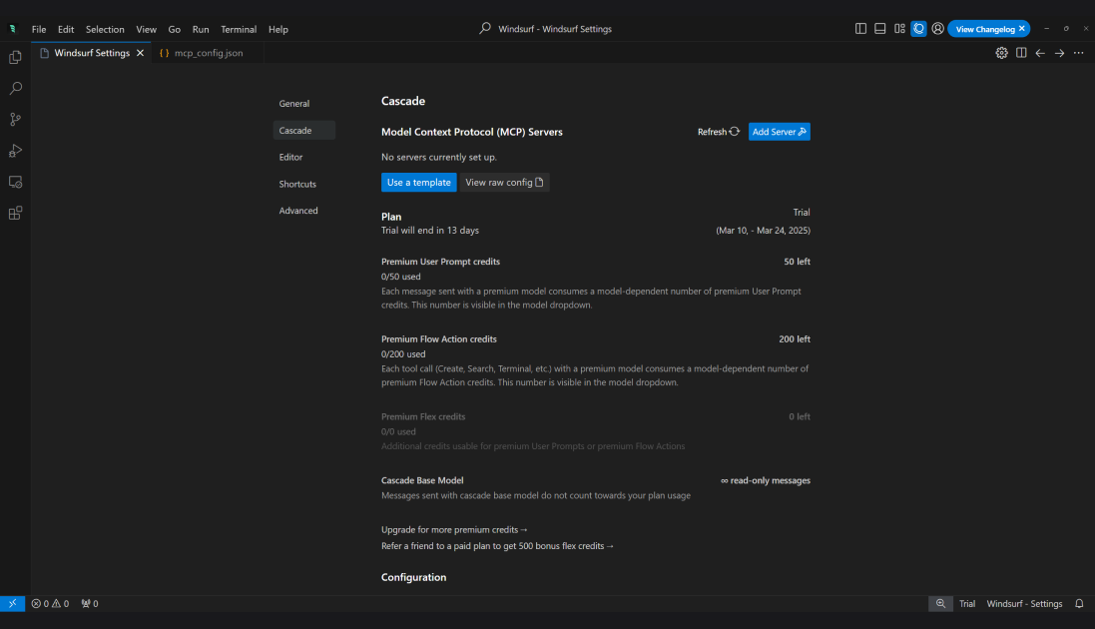Click the Configuration heading
The height and width of the screenshot is (629, 1095).
413,577
